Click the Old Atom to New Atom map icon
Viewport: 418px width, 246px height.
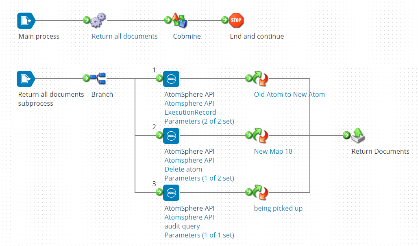tap(261, 78)
